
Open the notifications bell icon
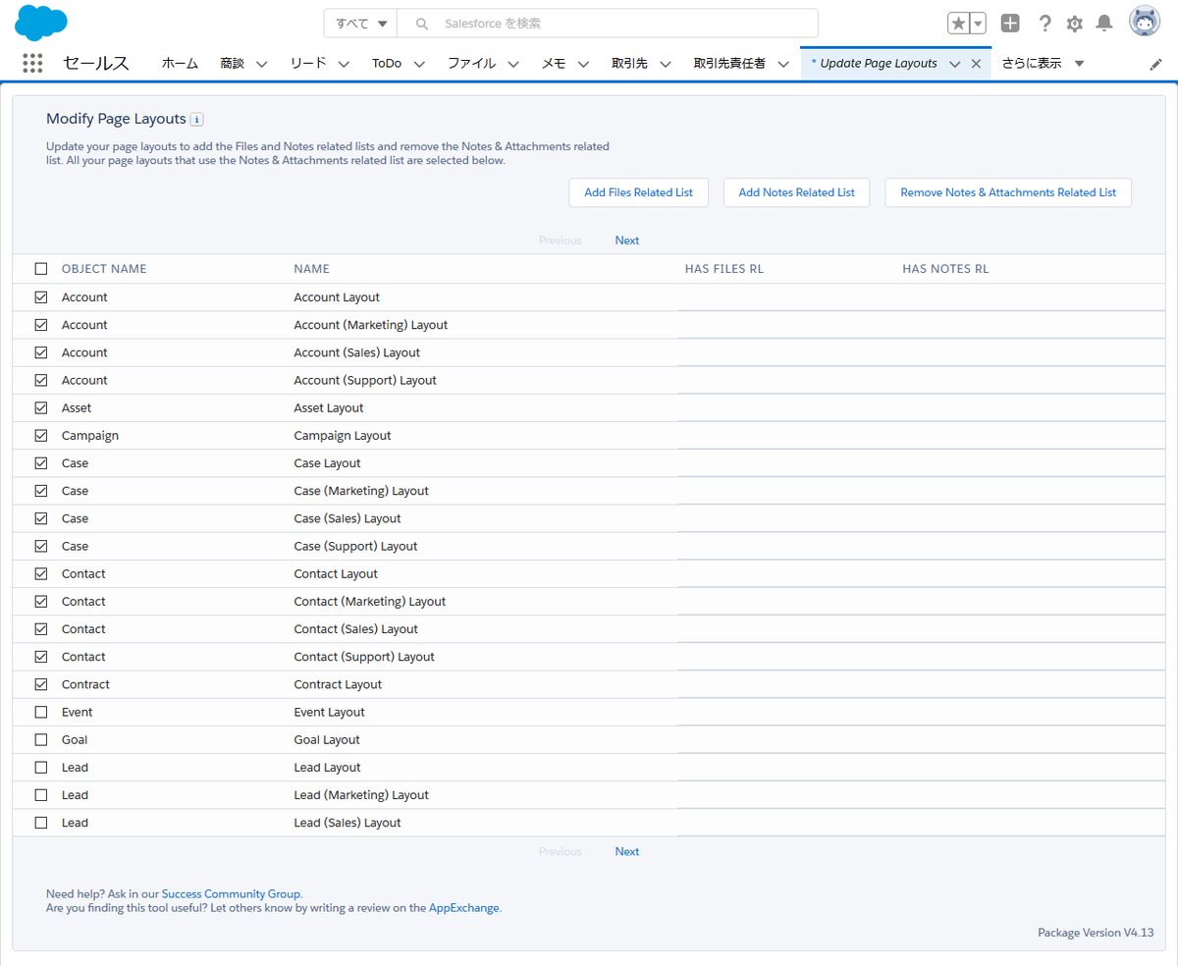point(1104,24)
